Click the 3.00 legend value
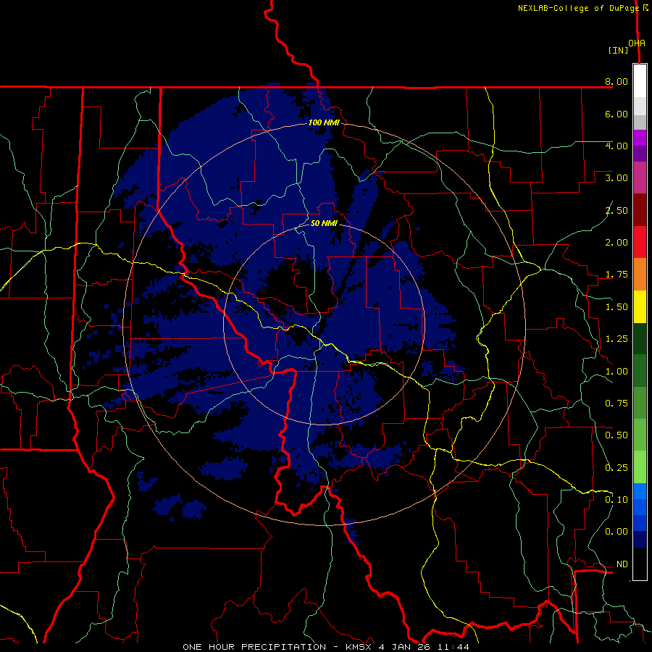This screenshot has height=652, width=652. click(617, 178)
